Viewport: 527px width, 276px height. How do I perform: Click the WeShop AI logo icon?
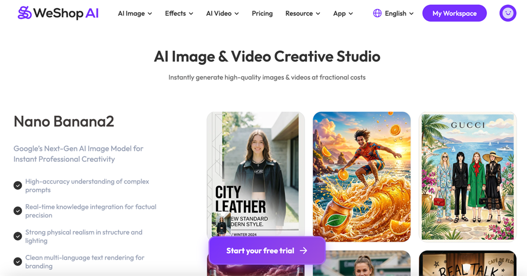point(24,13)
